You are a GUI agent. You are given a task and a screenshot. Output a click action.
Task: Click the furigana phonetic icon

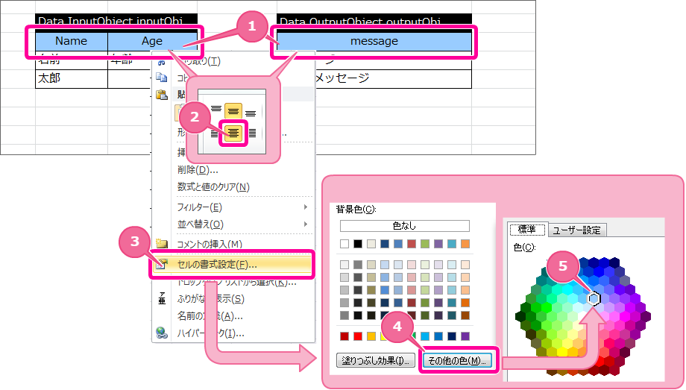click(x=162, y=298)
